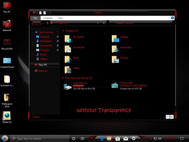189x142 pixels.
Task: Click the Search This PC field
Action: click(141, 23)
